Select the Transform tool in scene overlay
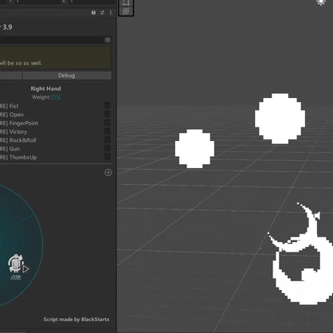Viewport: 333px width, 333px height. point(126,11)
